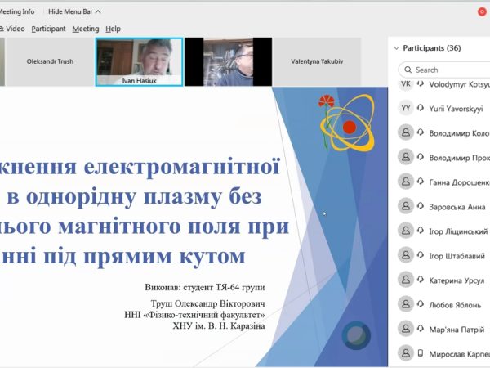Select participant Мар'яна Патрій in the list

[x=457, y=329]
